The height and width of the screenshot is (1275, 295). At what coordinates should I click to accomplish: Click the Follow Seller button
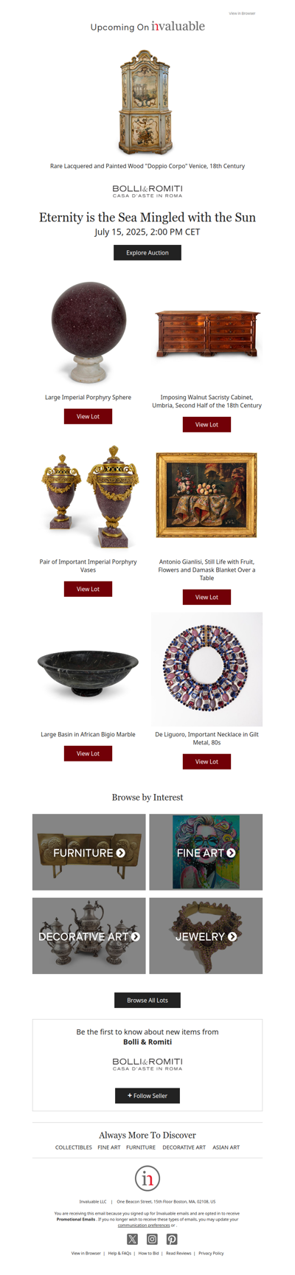tap(147, 1096)
